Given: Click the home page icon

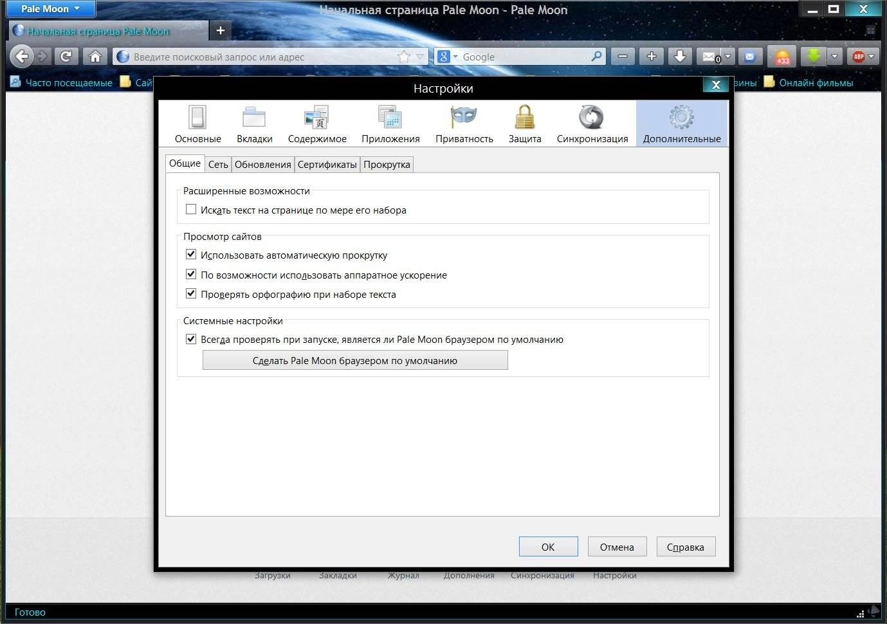Looking at the screenshot, I should pos(95,57).
